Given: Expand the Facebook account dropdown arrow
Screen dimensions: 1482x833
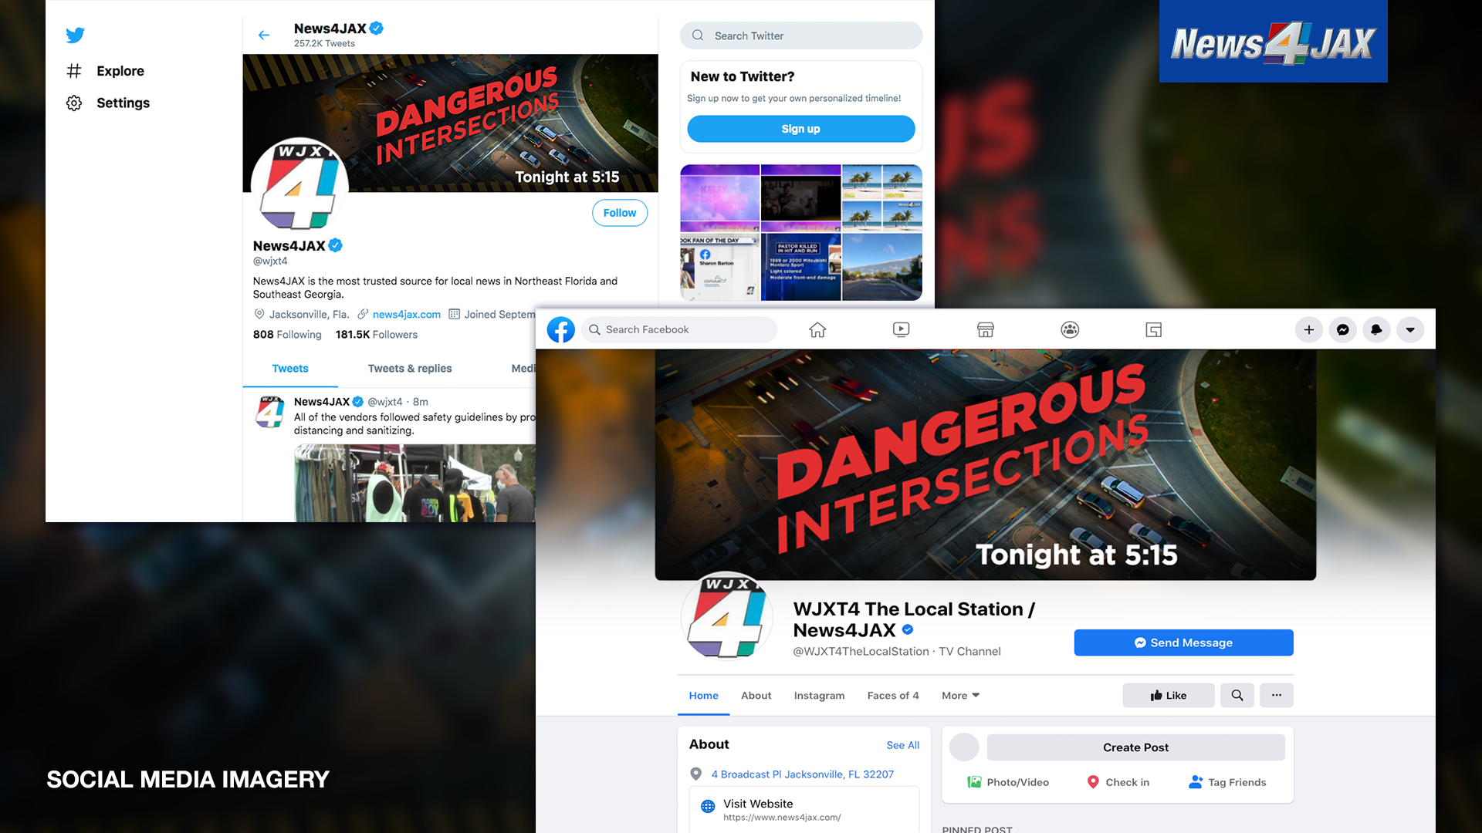Looking at the screenshot, I should (x=1410, y=329).
